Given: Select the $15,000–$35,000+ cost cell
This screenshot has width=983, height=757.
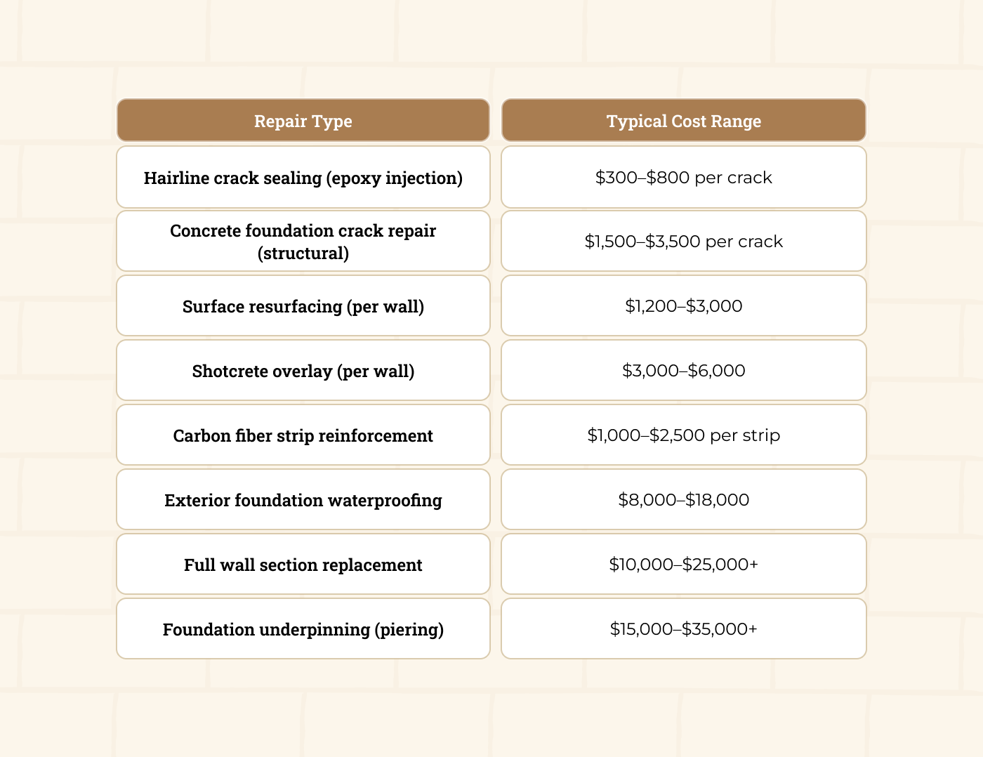Looking at the screenshot, I should 683,629.
